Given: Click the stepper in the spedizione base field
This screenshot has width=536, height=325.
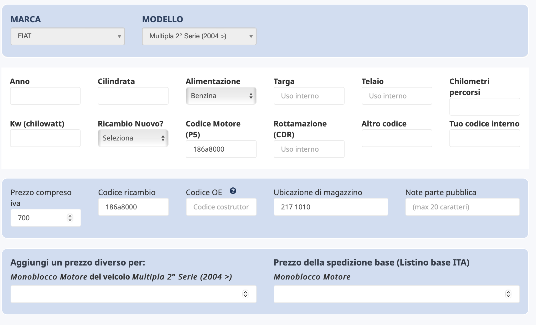Looking at the screenshot, I should coord(508,294).
